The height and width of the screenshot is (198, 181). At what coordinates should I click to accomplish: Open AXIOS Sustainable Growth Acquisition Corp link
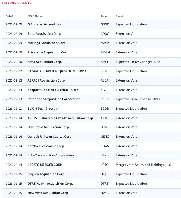(60, 118)
